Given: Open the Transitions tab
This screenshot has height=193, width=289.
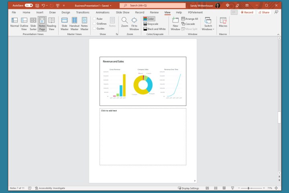Looking at the screenshot, I should tap(83, 12).
